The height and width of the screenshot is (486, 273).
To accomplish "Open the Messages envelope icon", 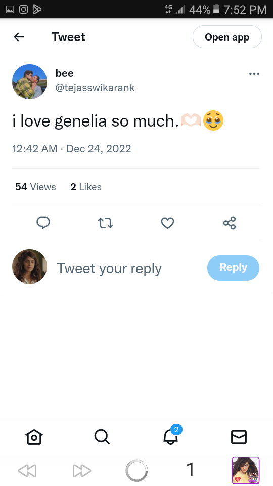I will pos(239,437).
